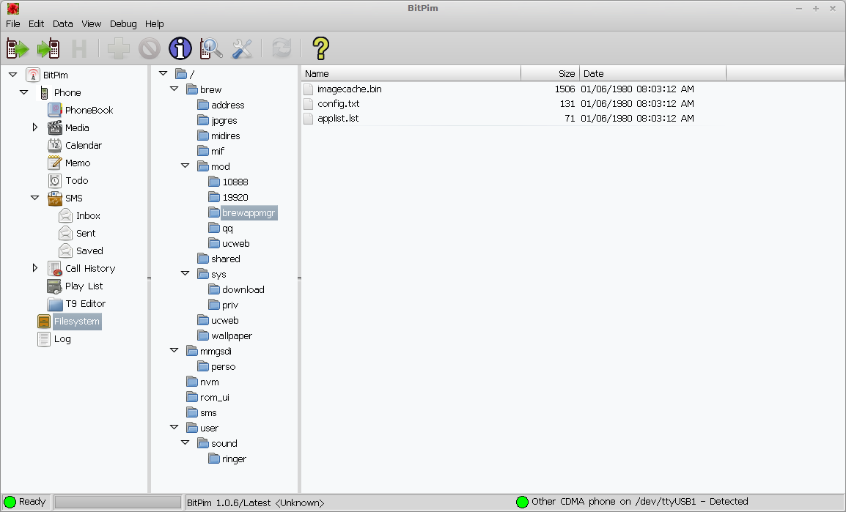The image size is (846, 512).
Task: Click the PhoneBook icon in sidebar
Action: [x=54, y=110]
